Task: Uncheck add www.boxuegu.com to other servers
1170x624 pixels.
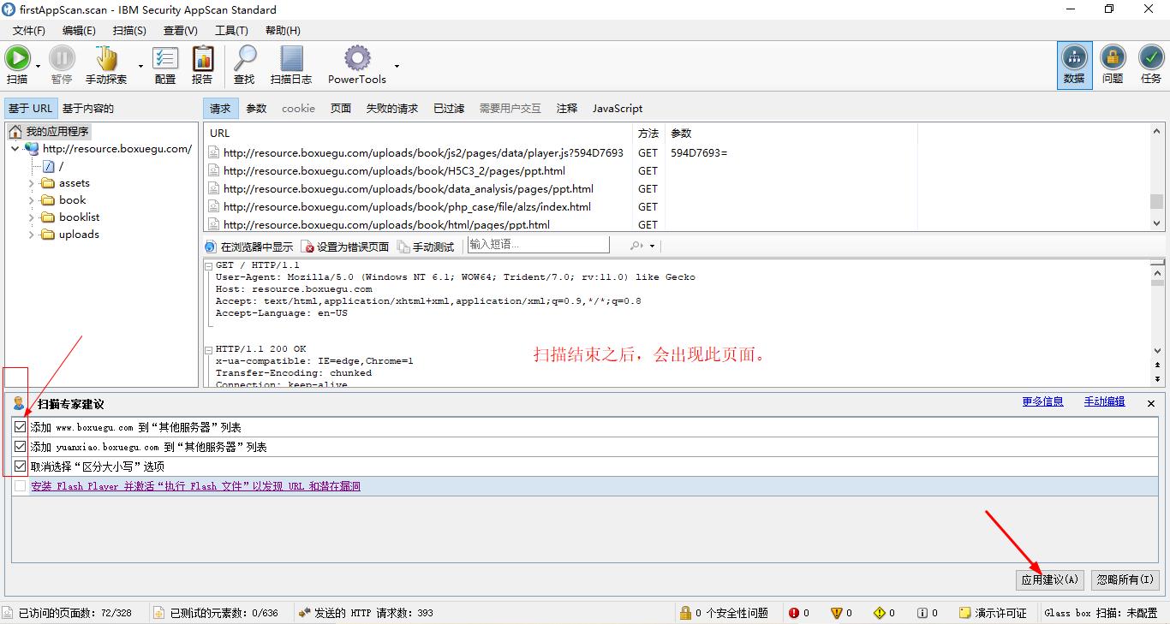Action: tap(21, 426)
